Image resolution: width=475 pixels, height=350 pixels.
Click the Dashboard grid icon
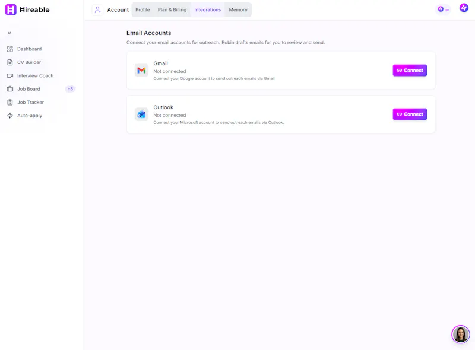(10, 49)
